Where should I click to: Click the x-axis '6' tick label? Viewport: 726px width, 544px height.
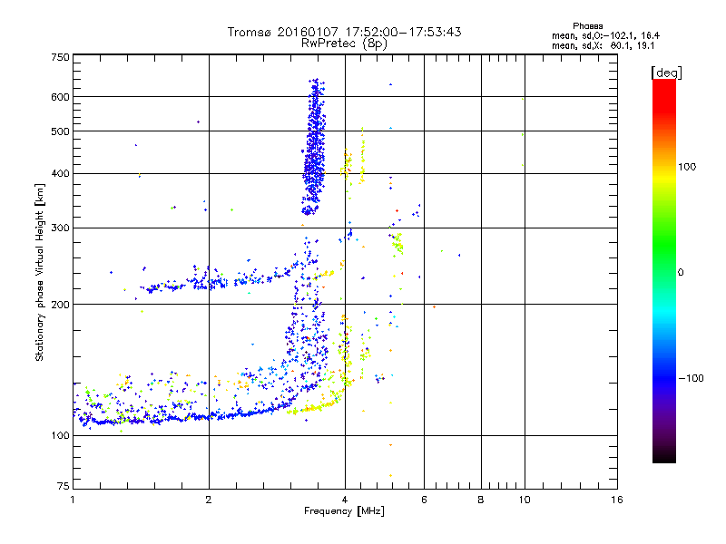424,500
